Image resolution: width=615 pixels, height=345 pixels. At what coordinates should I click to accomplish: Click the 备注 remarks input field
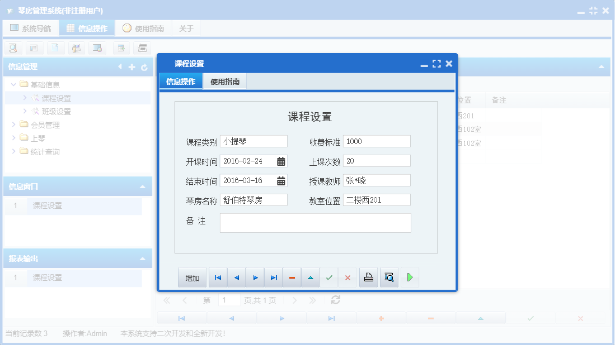pos(316,223)
